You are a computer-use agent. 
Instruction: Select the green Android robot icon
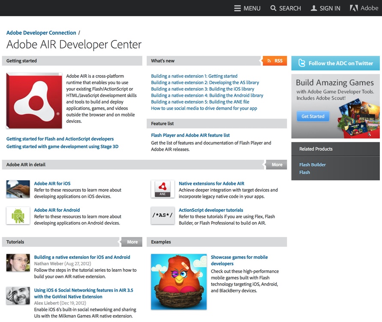18,216
